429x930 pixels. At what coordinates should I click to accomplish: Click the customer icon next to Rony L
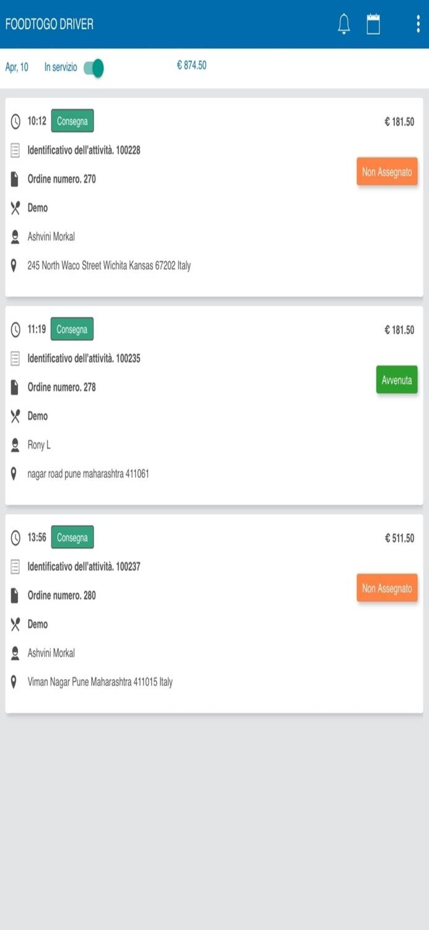point(16,445)
